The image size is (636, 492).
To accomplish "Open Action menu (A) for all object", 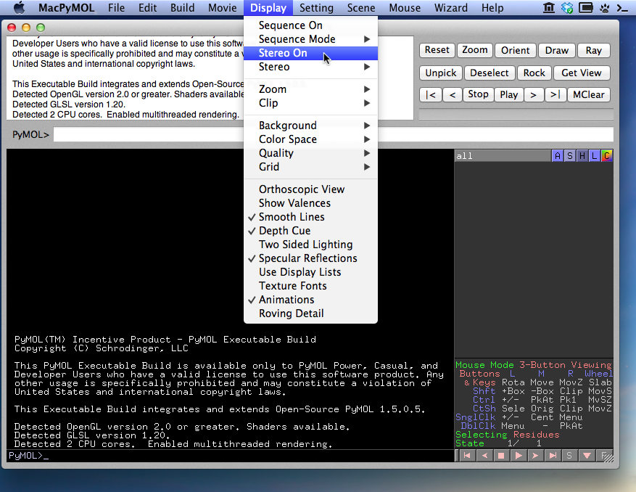I will [558, 155].
